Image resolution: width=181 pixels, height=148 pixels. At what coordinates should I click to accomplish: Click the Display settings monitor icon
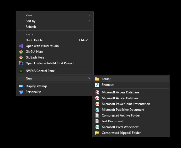pos(21,86)
